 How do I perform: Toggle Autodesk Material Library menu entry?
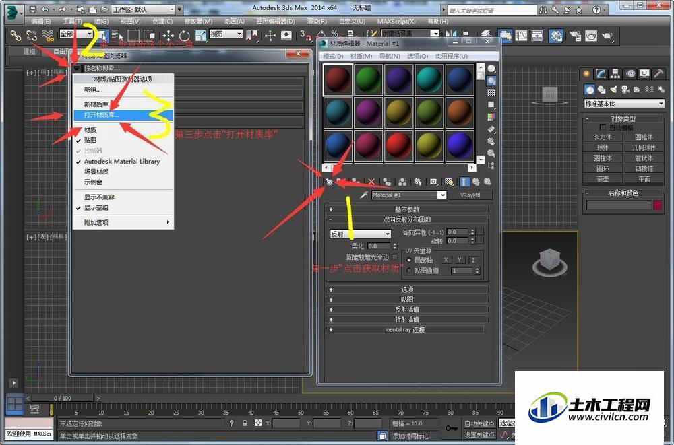[x=123, y=161]
